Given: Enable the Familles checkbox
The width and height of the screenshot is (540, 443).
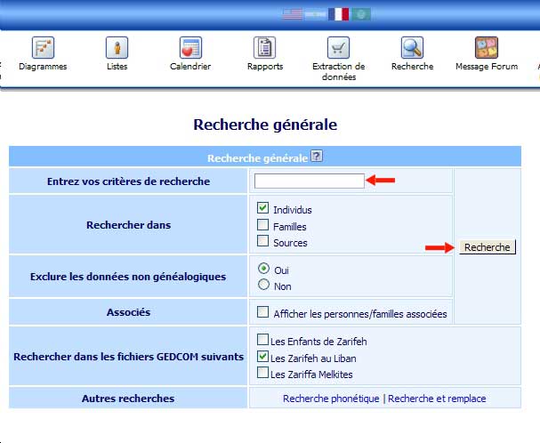Looking at the screenshot, I should tap(263, 225).
